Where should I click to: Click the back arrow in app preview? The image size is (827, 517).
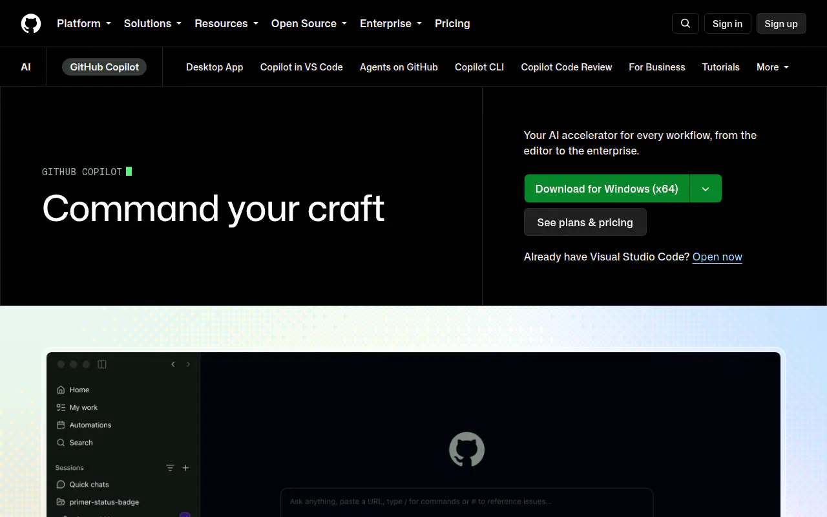173,364
